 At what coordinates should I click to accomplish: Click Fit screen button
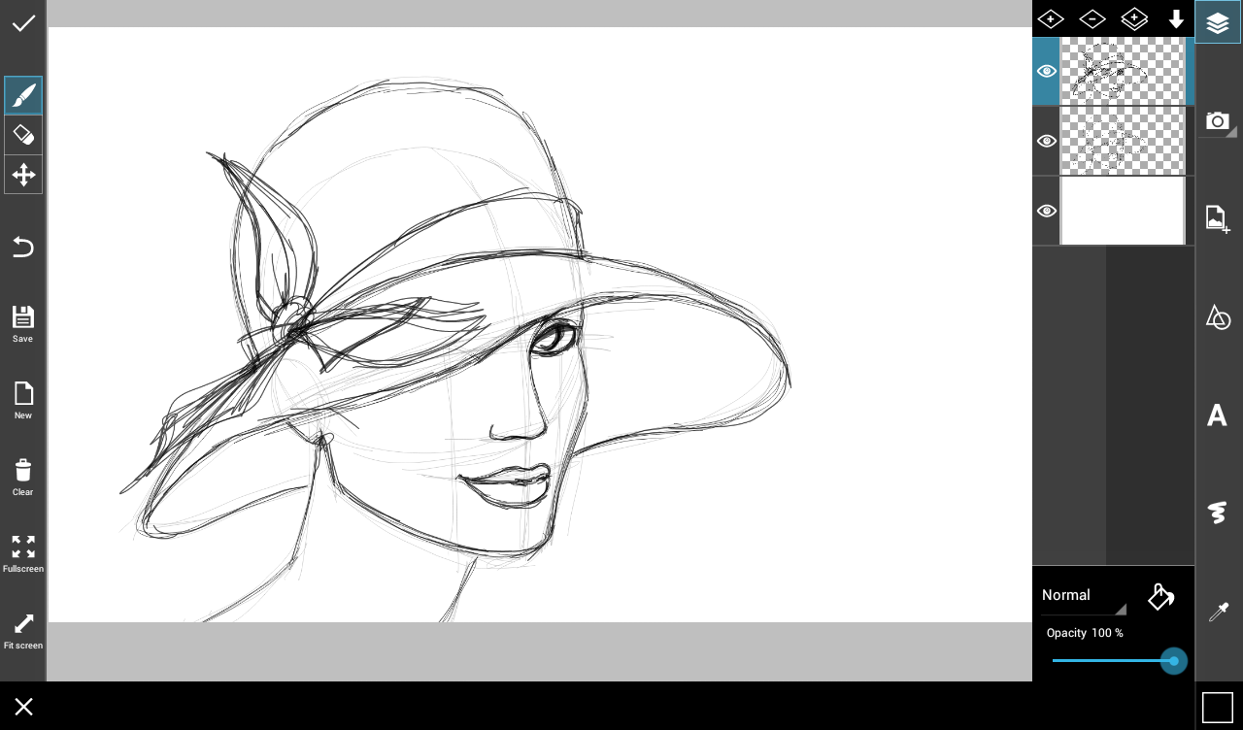tap(23, 630)
